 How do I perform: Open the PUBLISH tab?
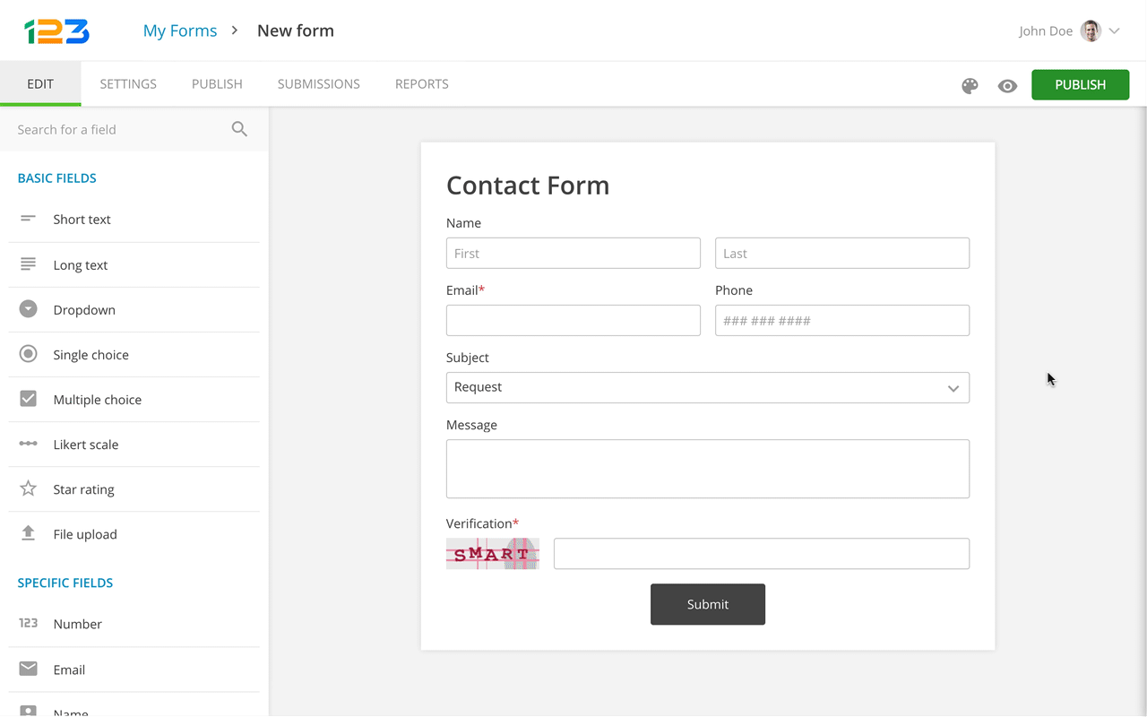[217, 84]
